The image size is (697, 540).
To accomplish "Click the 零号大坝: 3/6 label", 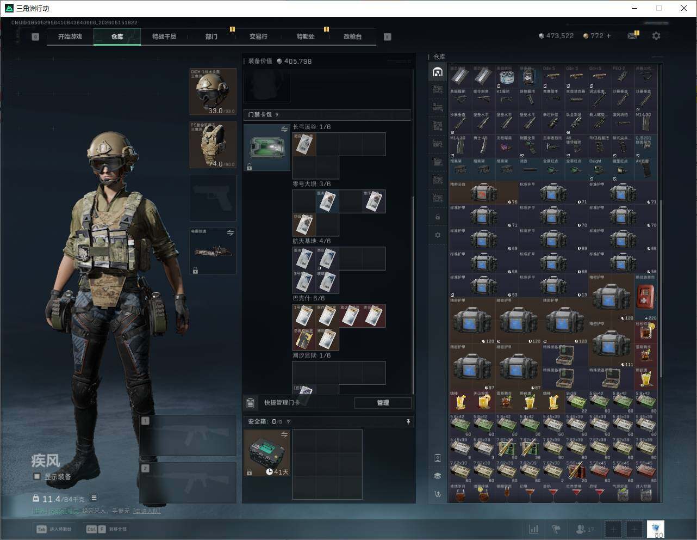I will point(312,184).
